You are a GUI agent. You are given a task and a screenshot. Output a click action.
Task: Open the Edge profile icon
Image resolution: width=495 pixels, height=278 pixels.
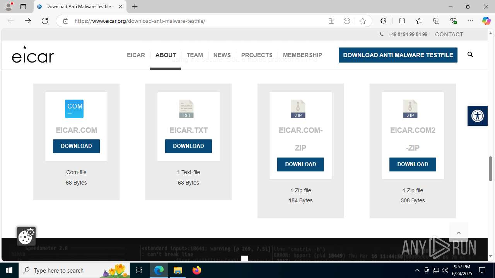pyautogui.click(x=9, y=7)
